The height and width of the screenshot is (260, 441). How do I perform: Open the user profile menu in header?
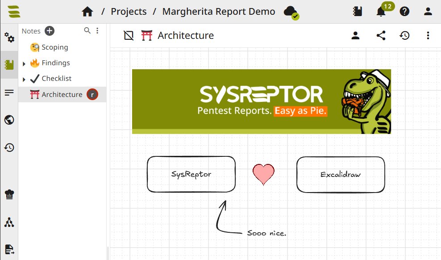pos(428,12)
